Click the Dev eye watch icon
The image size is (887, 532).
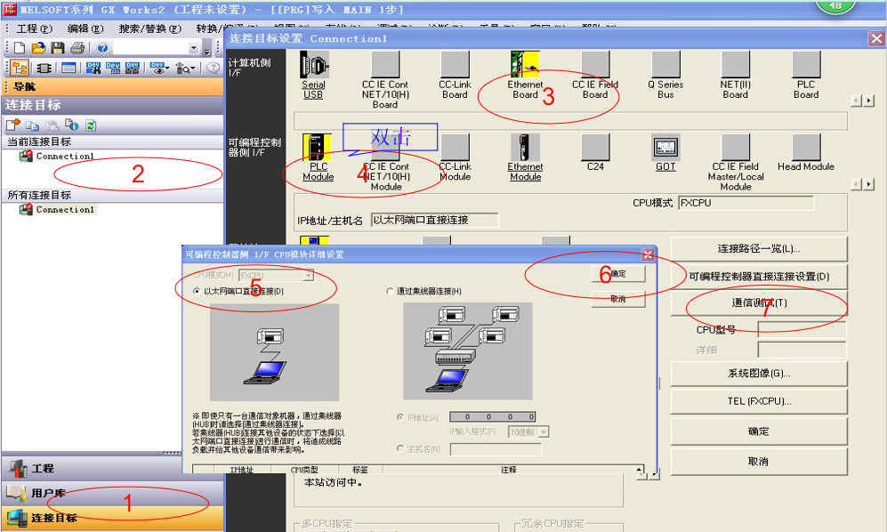[x=157, y=69]
